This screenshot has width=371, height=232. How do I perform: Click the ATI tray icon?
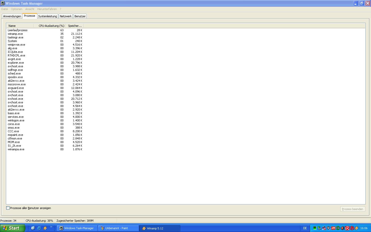(333, 228)
